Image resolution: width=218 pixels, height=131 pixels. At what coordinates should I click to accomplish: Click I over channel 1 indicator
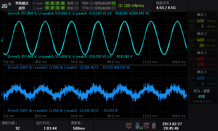click(x=47, y=8)
